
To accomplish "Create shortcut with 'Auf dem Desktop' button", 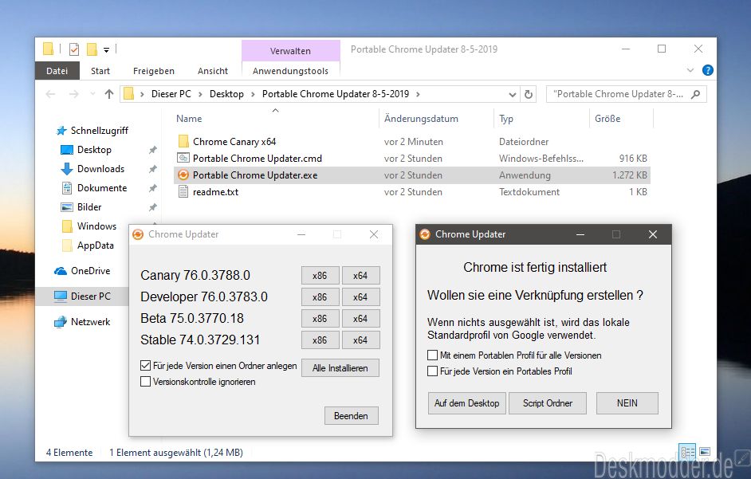I will point(467,403).
